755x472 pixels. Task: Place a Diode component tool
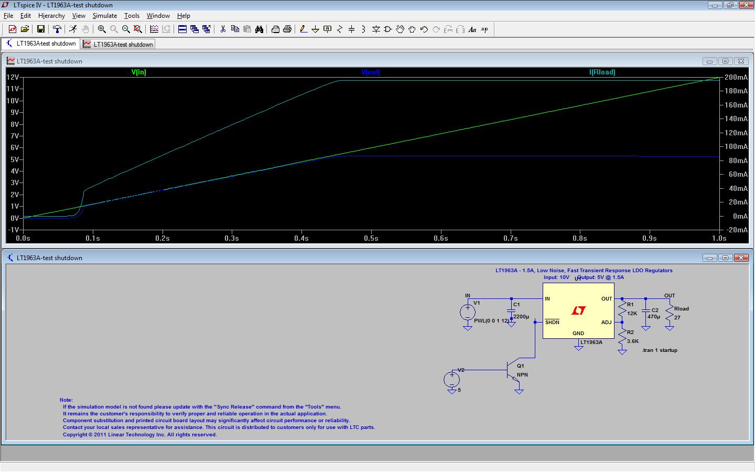coord(376,29)
